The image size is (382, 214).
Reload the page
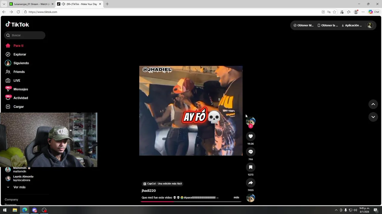pos(18,12)
